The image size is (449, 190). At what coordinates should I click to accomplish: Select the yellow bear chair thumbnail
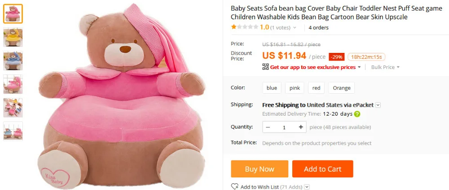click(x=13, y=37)
